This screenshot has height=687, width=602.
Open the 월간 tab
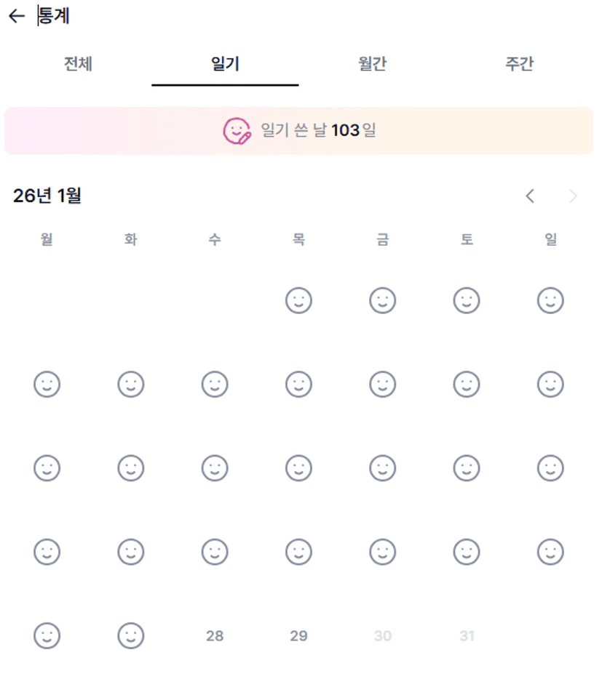click(372, 64)
